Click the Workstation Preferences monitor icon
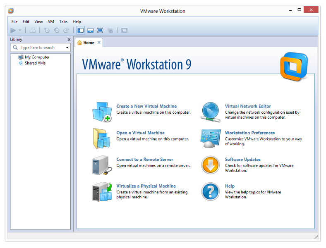This screenshot has height=248, width=326. point(211,138)
